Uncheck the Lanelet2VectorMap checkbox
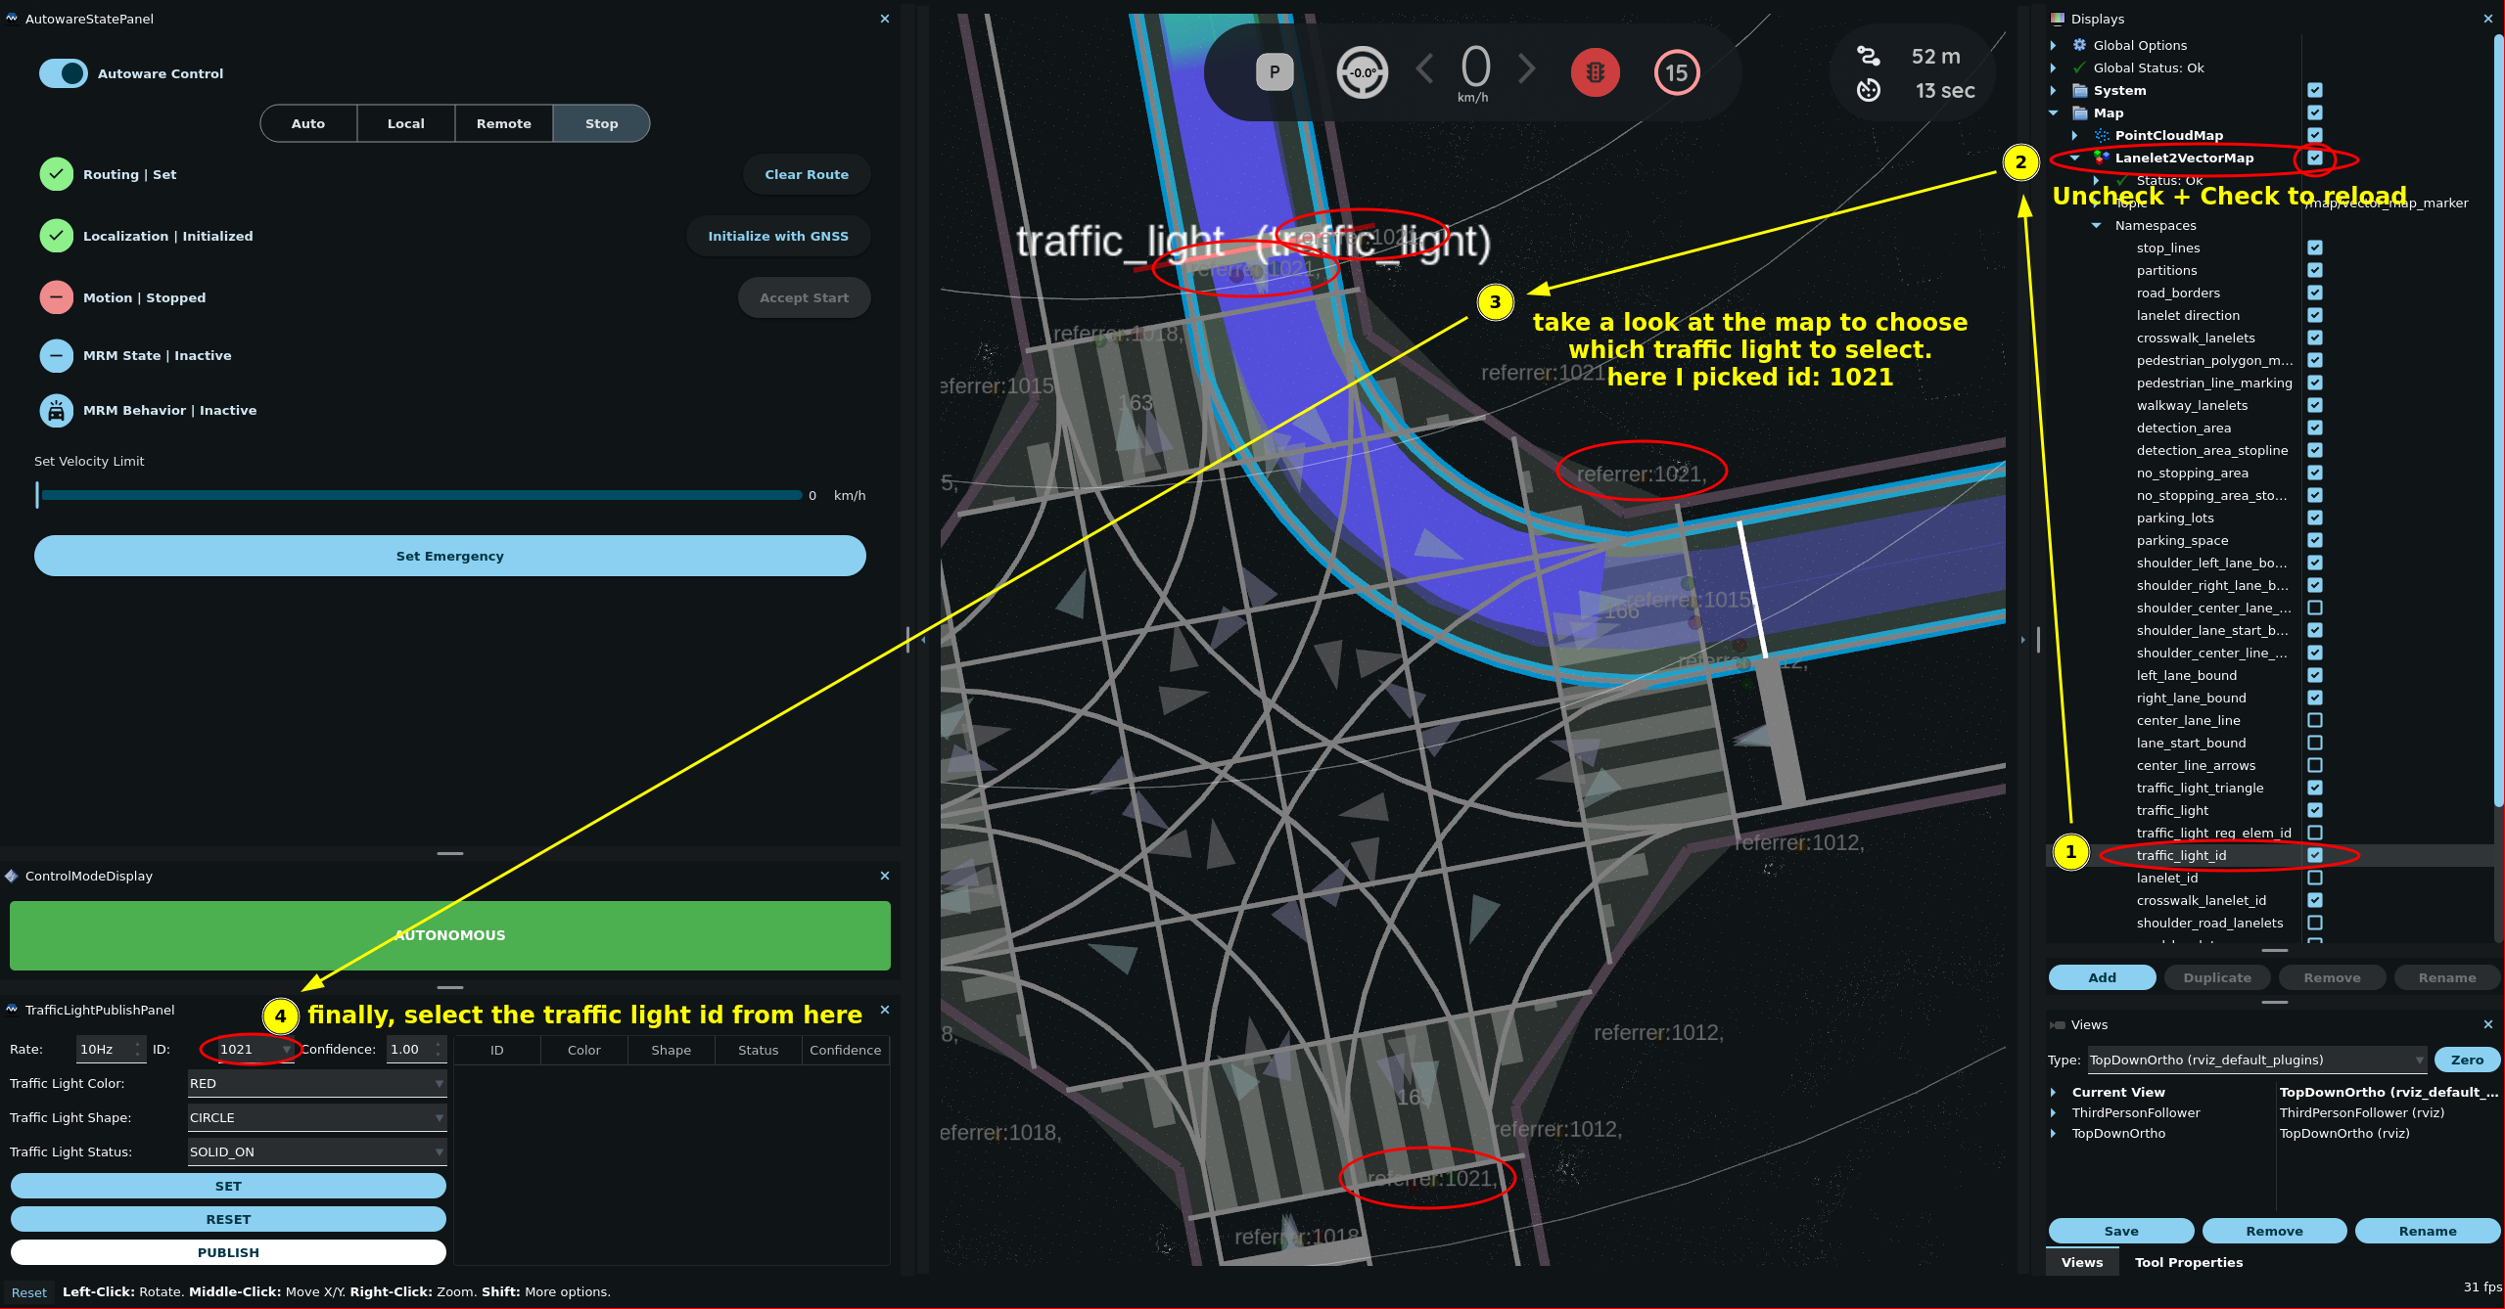 point(2314,158)
